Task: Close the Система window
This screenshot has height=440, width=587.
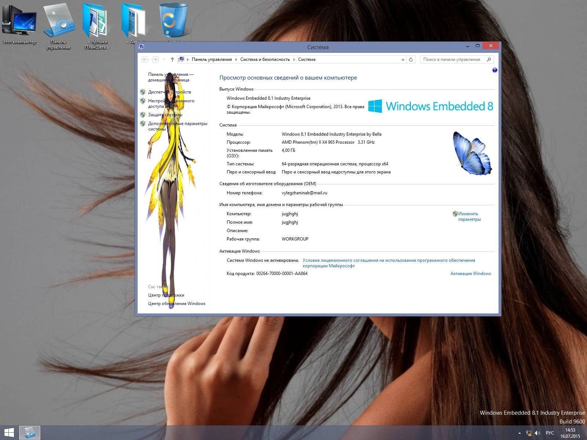Action: (491, 46)
